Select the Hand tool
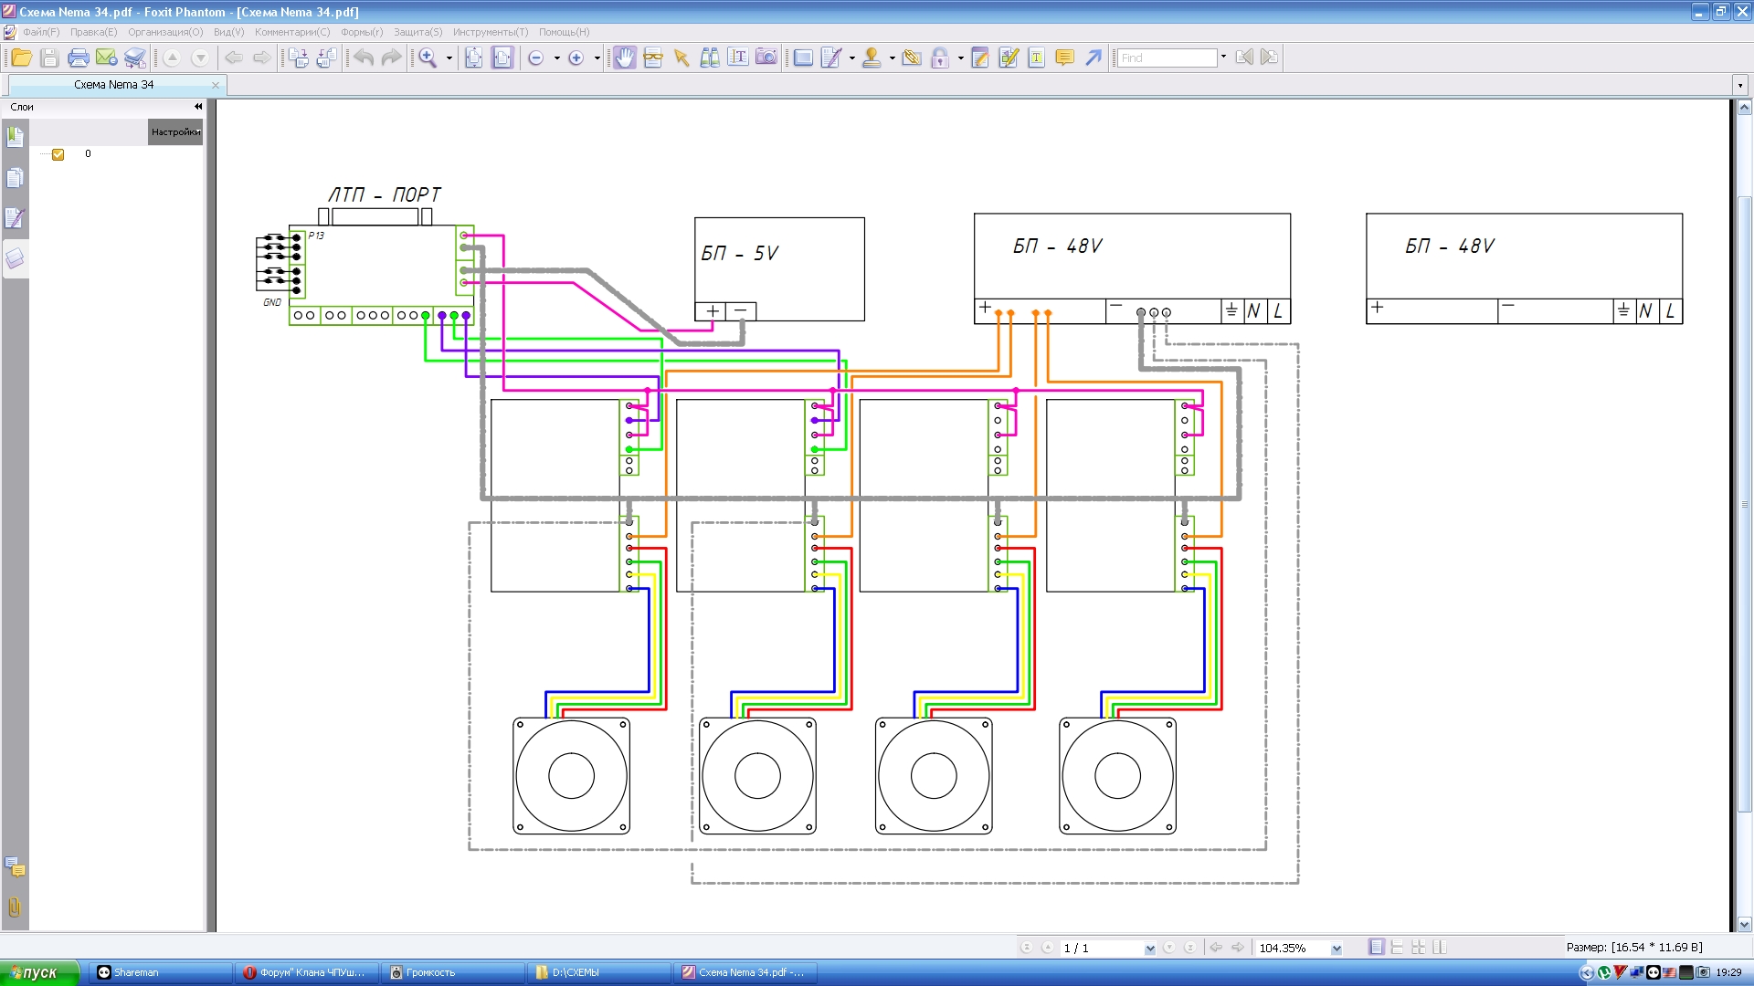This screenshot has height=986, width=1754. (625, 58)
